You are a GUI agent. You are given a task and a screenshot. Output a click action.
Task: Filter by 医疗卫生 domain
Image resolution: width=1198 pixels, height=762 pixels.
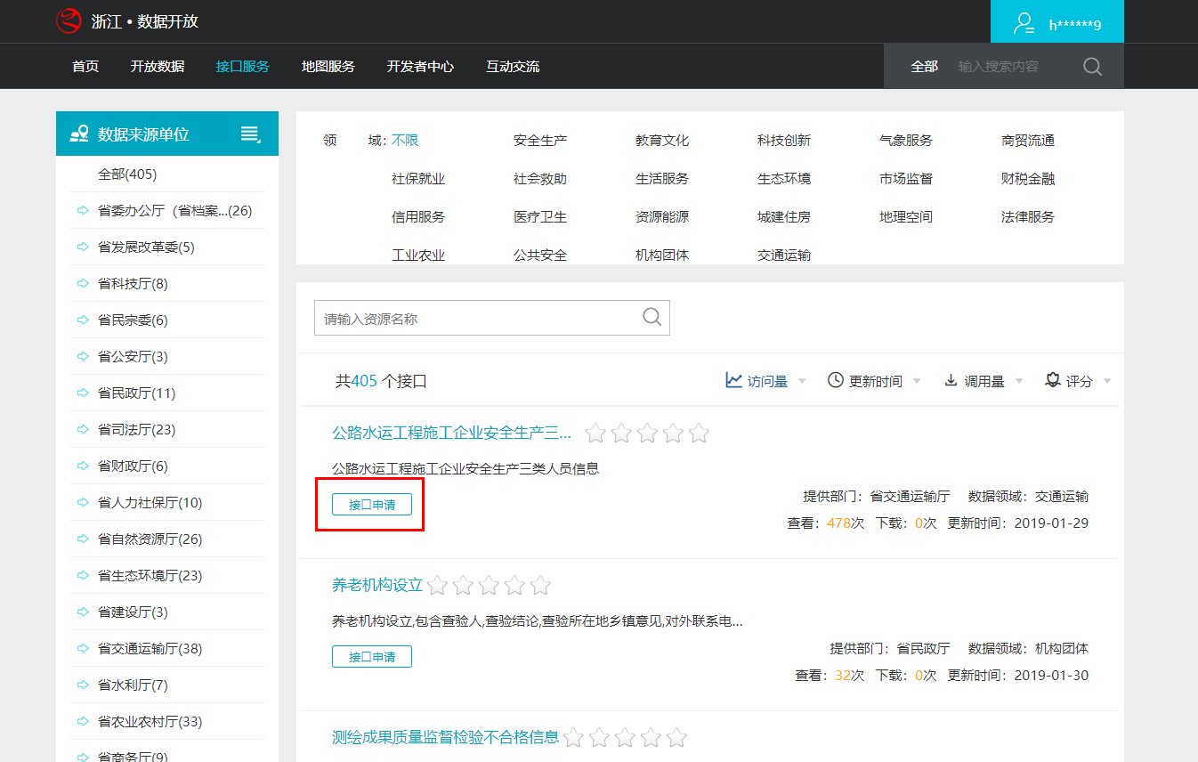pyautogui.click(x=540, y=217)
